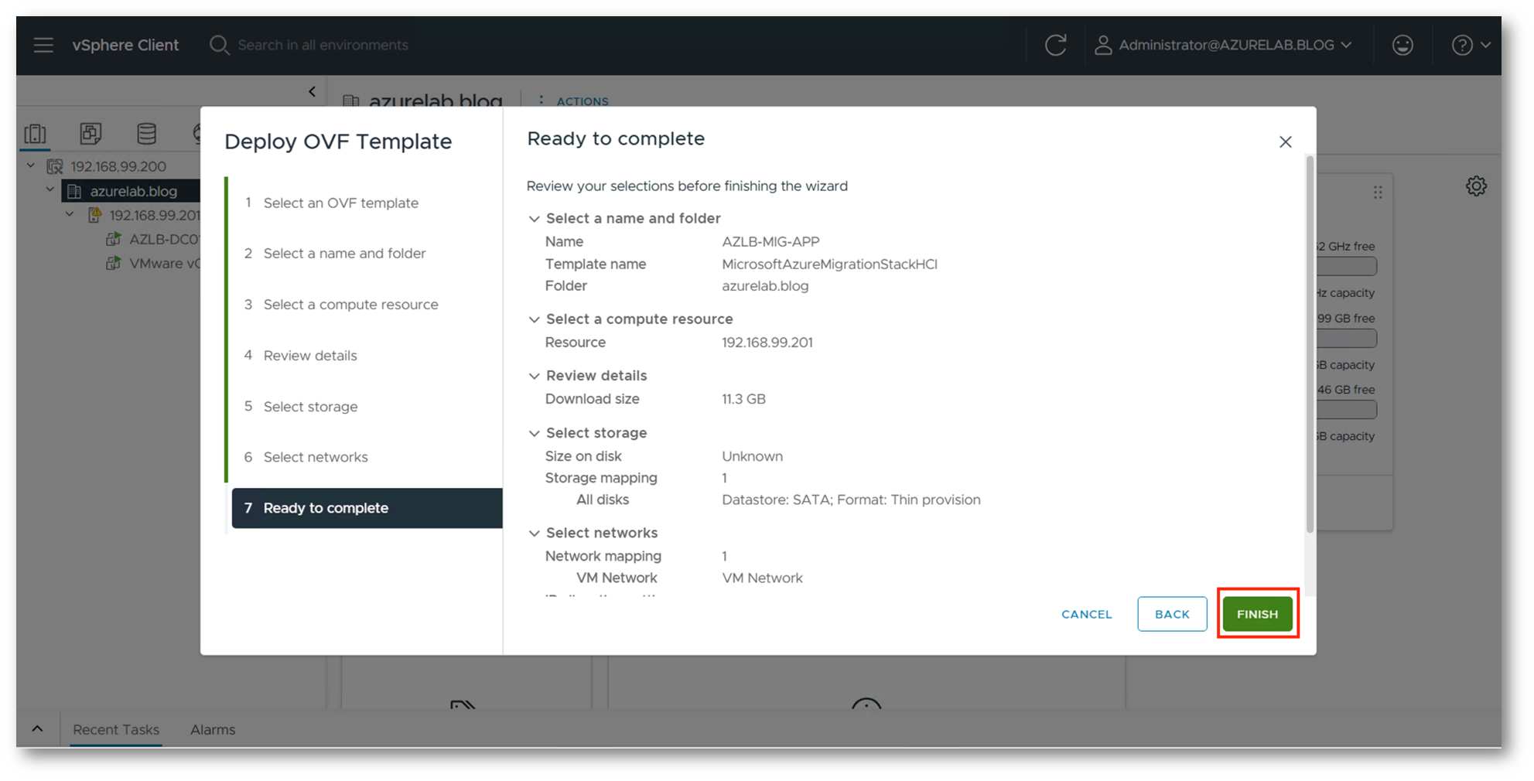Open the ACTIONS menu
1534x781 pixels.
pyautogui.click(x=583, y=101)
